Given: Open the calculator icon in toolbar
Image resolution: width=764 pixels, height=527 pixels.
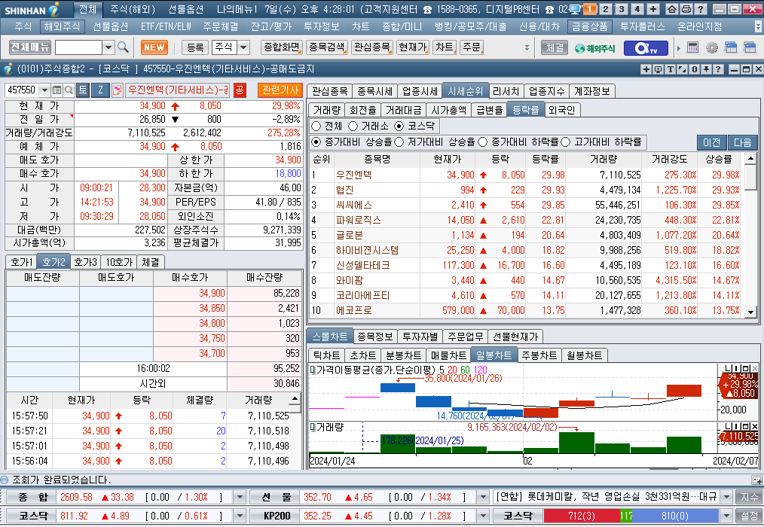Looking at the screenshot, I should coord(693,47).
